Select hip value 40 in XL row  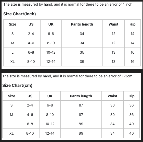pos(132,133)
